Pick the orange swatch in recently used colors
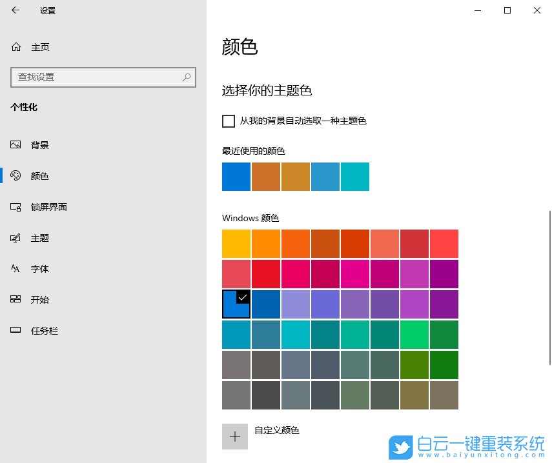Viewport: 552px width, 463px height. tap(265, 177)
